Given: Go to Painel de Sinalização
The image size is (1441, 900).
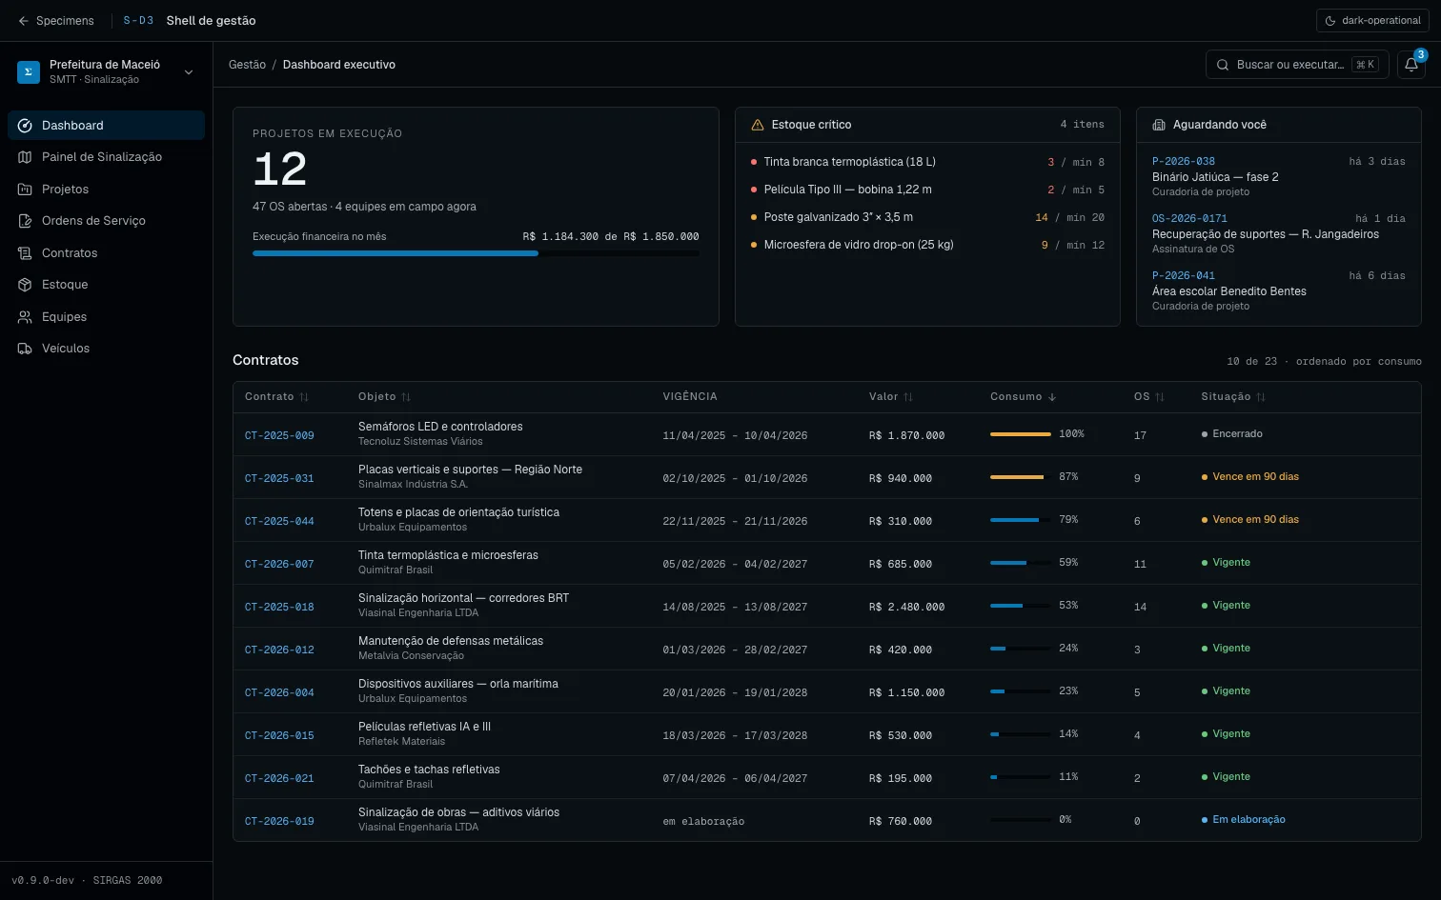Looking at the screenshot, I should coord(106,157).
